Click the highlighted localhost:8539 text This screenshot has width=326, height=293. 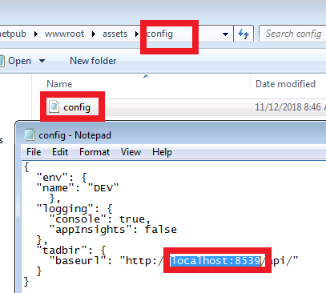215,261
